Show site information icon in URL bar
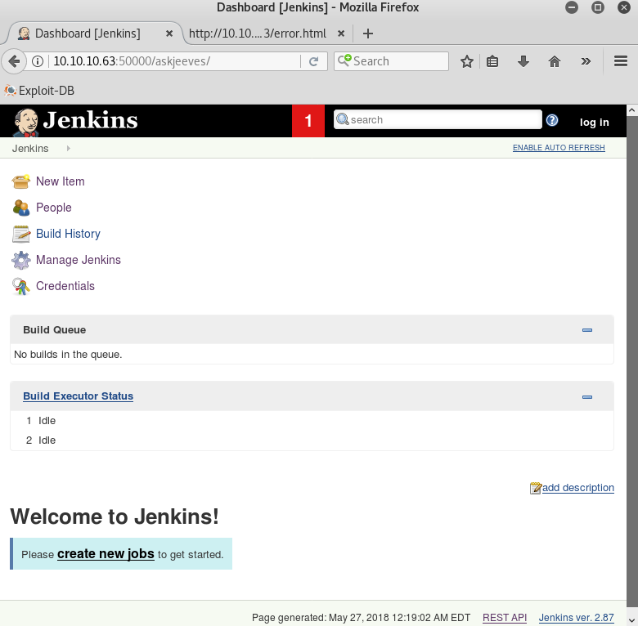This screenshot has width=638, height=626. coord(38,61)
